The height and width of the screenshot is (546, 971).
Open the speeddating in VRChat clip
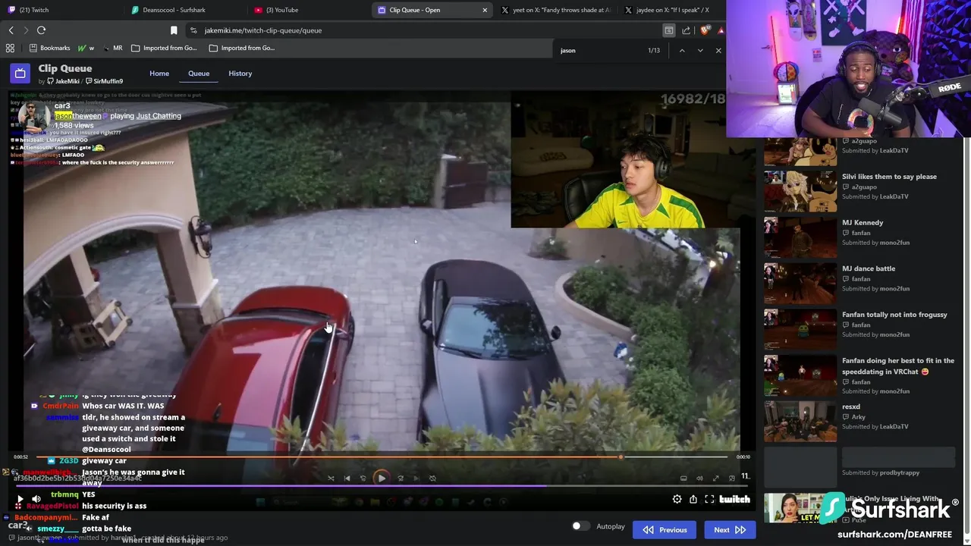(898, 366)
